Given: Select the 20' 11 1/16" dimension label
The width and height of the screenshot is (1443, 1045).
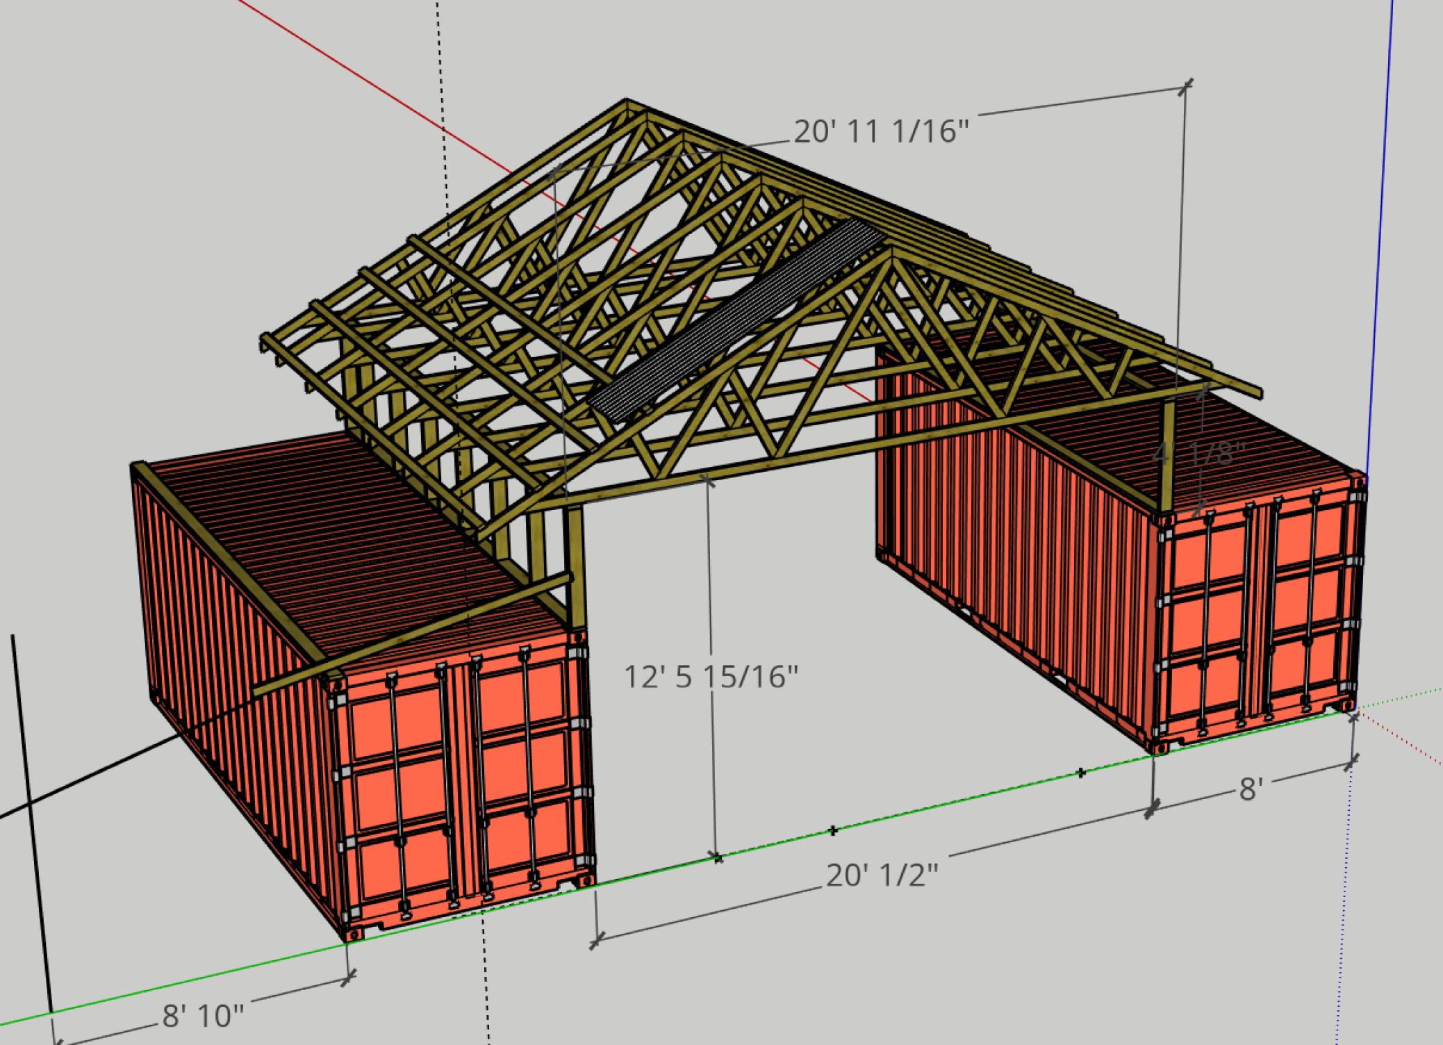Looking at the screenshot, I should click(x=880, y=130).
